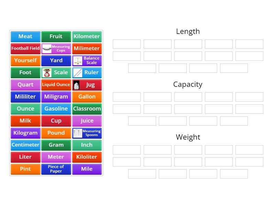The image size is (275, 206).
Task: Click the Jug tile with jug icon
Action: click(87, 84)
